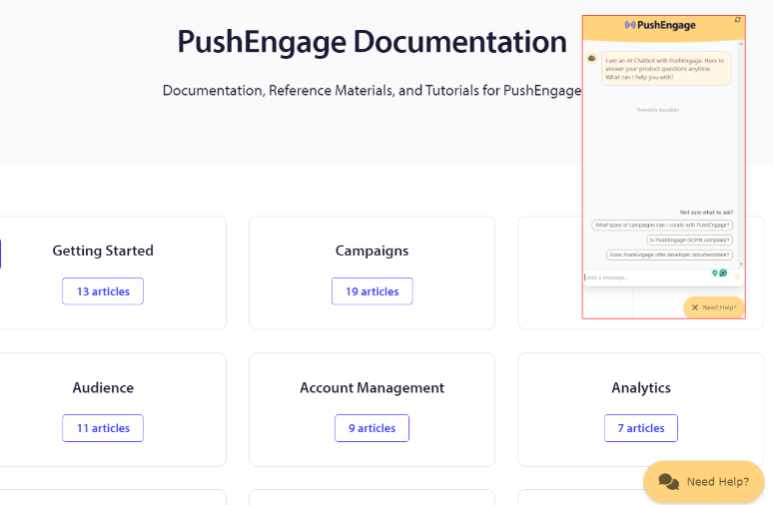Screen dimensions: 774x505
Task: Open the 9 articles button under Account Management
Action: point(373,428)
